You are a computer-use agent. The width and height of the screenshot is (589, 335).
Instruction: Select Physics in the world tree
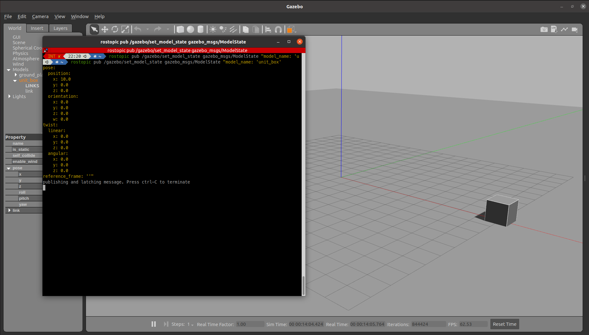coord(20,53)
